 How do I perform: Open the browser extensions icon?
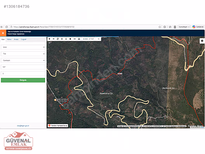tap(165, 27)
